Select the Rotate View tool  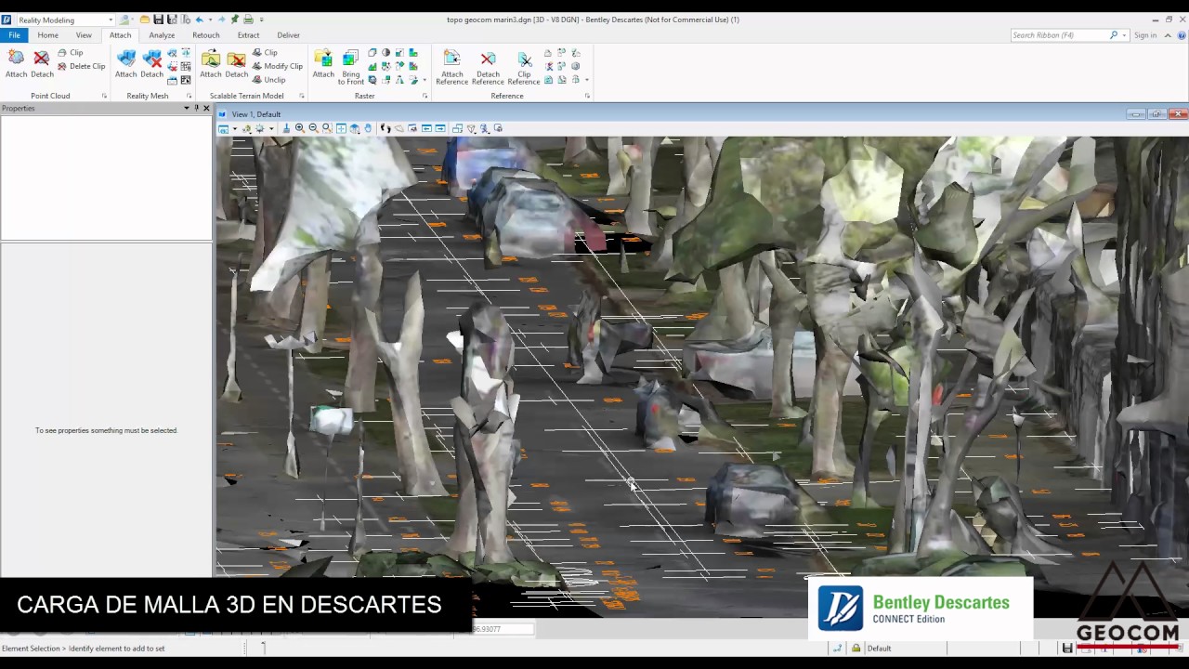click(355, 128)
